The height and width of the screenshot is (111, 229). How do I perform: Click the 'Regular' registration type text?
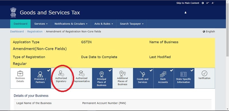pos(20,64)
